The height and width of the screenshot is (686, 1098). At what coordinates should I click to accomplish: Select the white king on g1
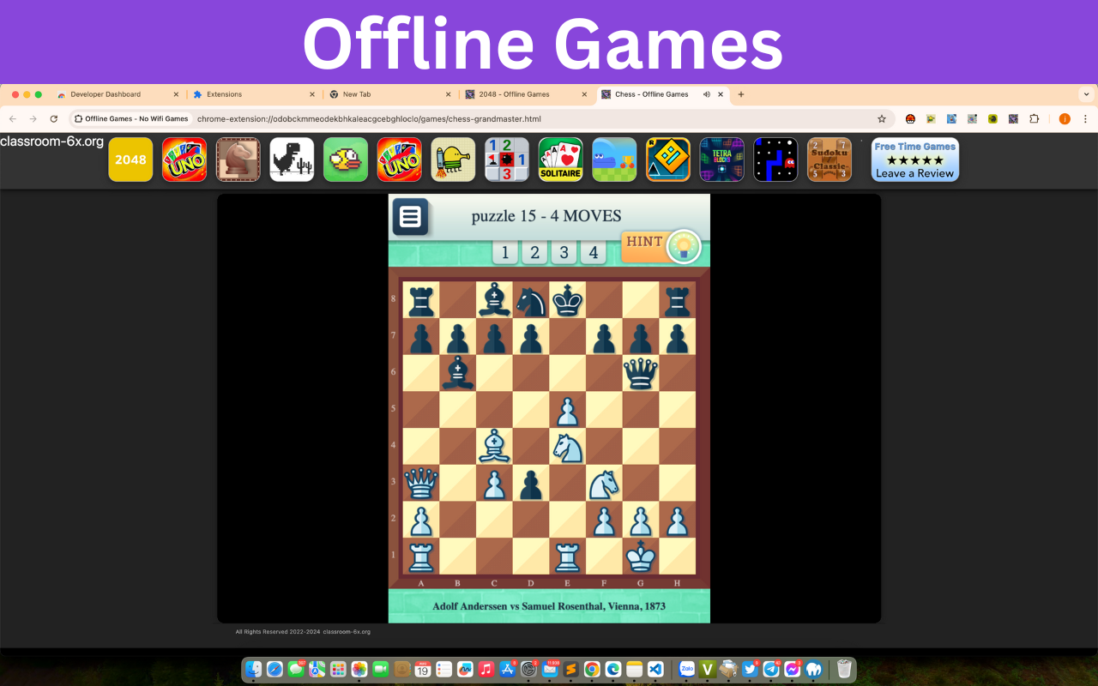(640, 557)
